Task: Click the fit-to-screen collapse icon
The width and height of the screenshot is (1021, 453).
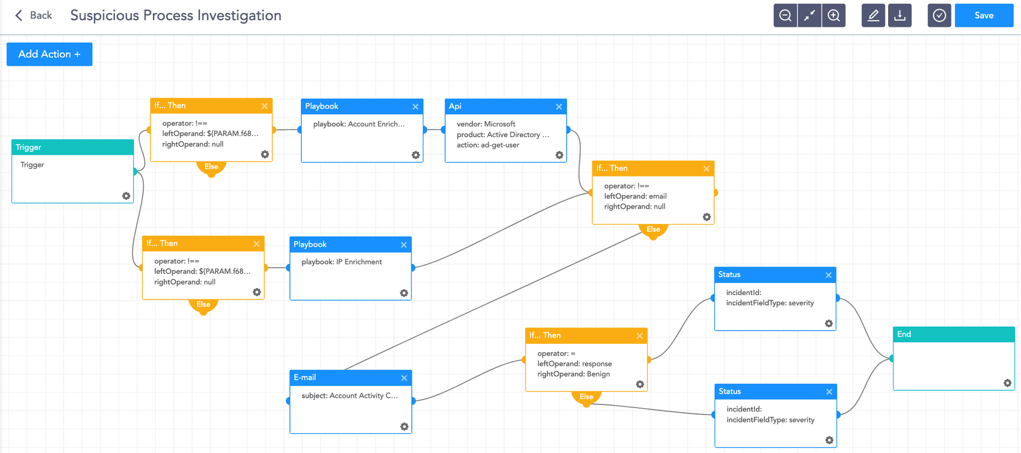Action: (809, 15)
